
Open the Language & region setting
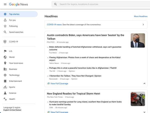point(12,109)
